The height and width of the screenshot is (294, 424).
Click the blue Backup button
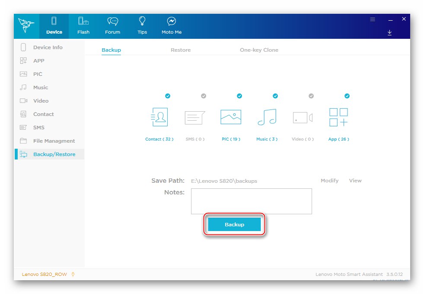pos(234,225)
